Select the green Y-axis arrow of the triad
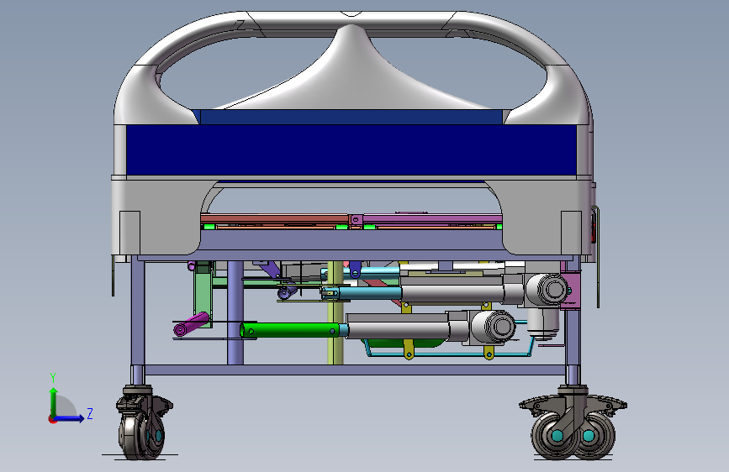Screen dimensions: 729x472 54,401
